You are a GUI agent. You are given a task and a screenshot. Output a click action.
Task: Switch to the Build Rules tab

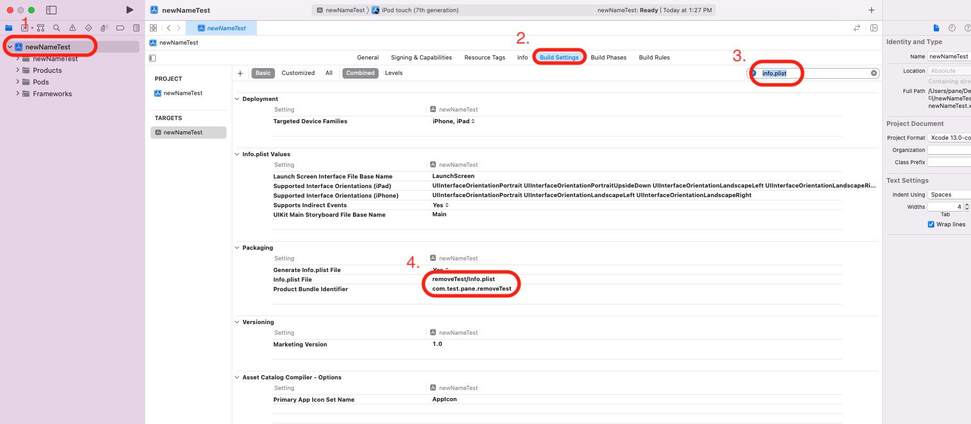(654, 57)
